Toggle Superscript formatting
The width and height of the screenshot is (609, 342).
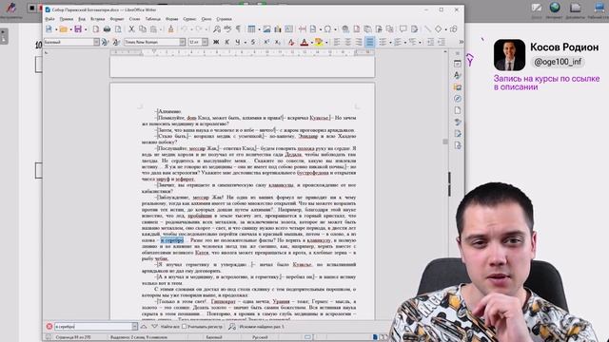pyautogui.click(x=266, y=42)
